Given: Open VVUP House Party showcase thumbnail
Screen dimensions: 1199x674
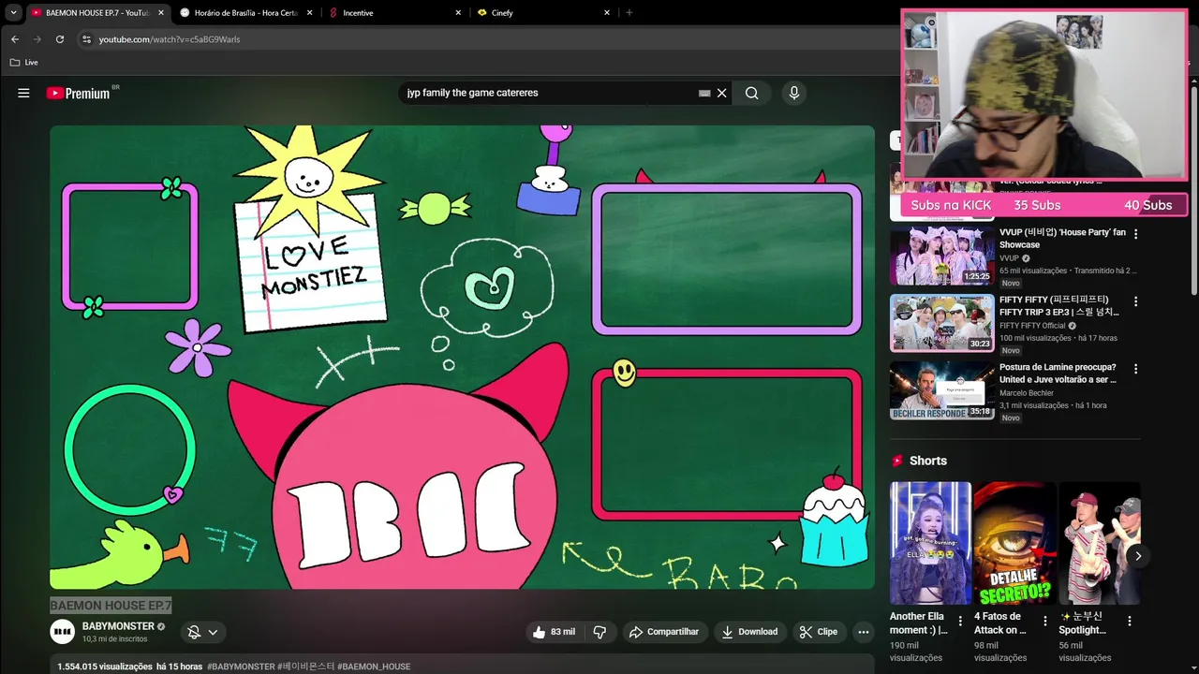Looking at the screenshot, I should pos(941,256).
